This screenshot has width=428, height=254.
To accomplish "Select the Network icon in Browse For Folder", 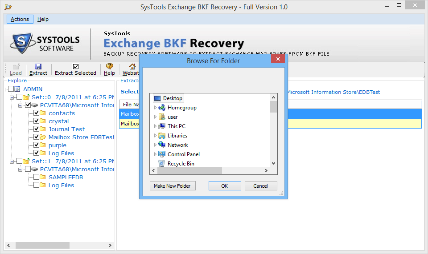I will point(162,145).
